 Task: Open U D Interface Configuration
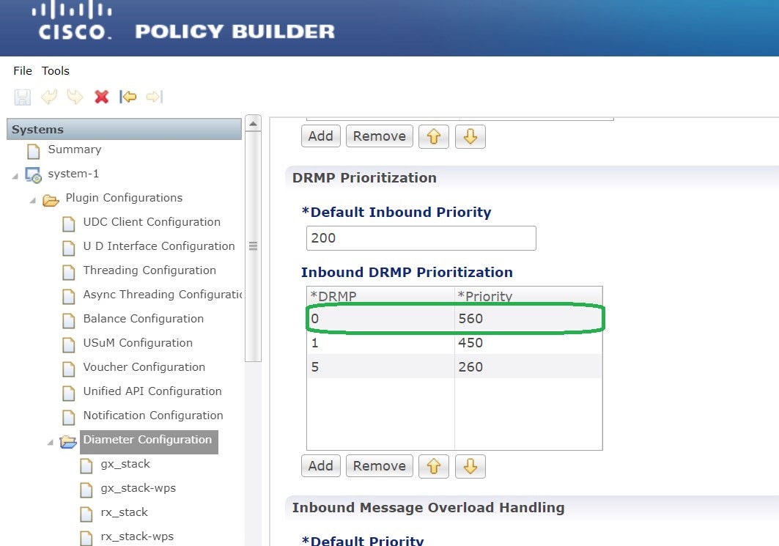pos(158,246)
